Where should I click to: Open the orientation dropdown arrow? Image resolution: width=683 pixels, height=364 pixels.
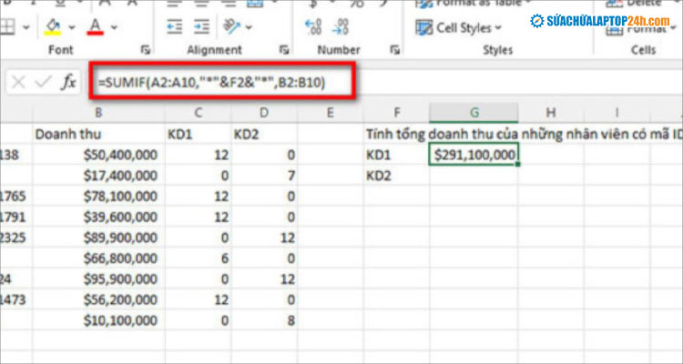(249, 27)
